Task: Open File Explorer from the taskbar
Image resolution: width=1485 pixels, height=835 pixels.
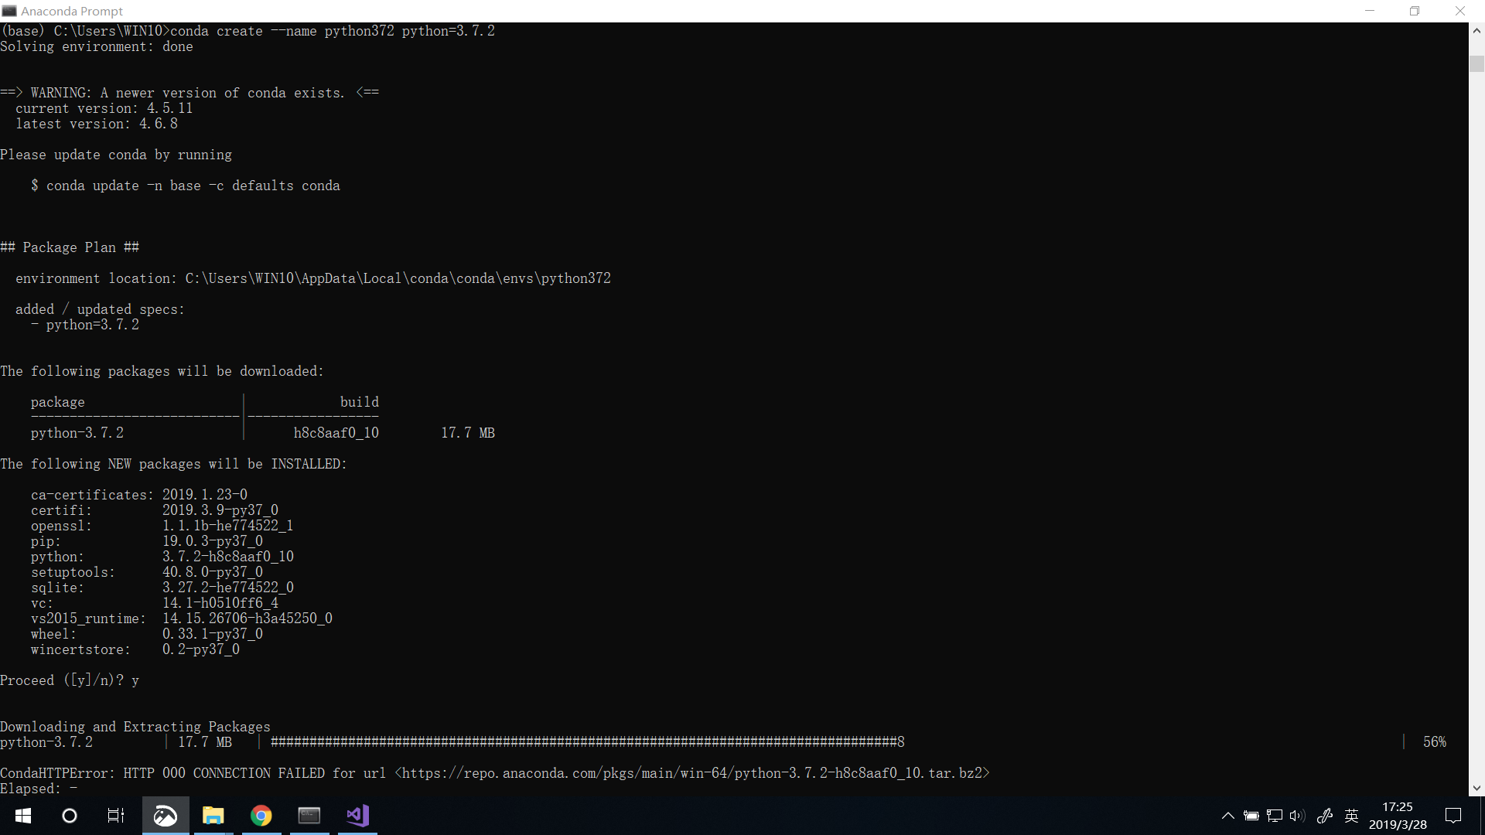Action: pos(213,816)
